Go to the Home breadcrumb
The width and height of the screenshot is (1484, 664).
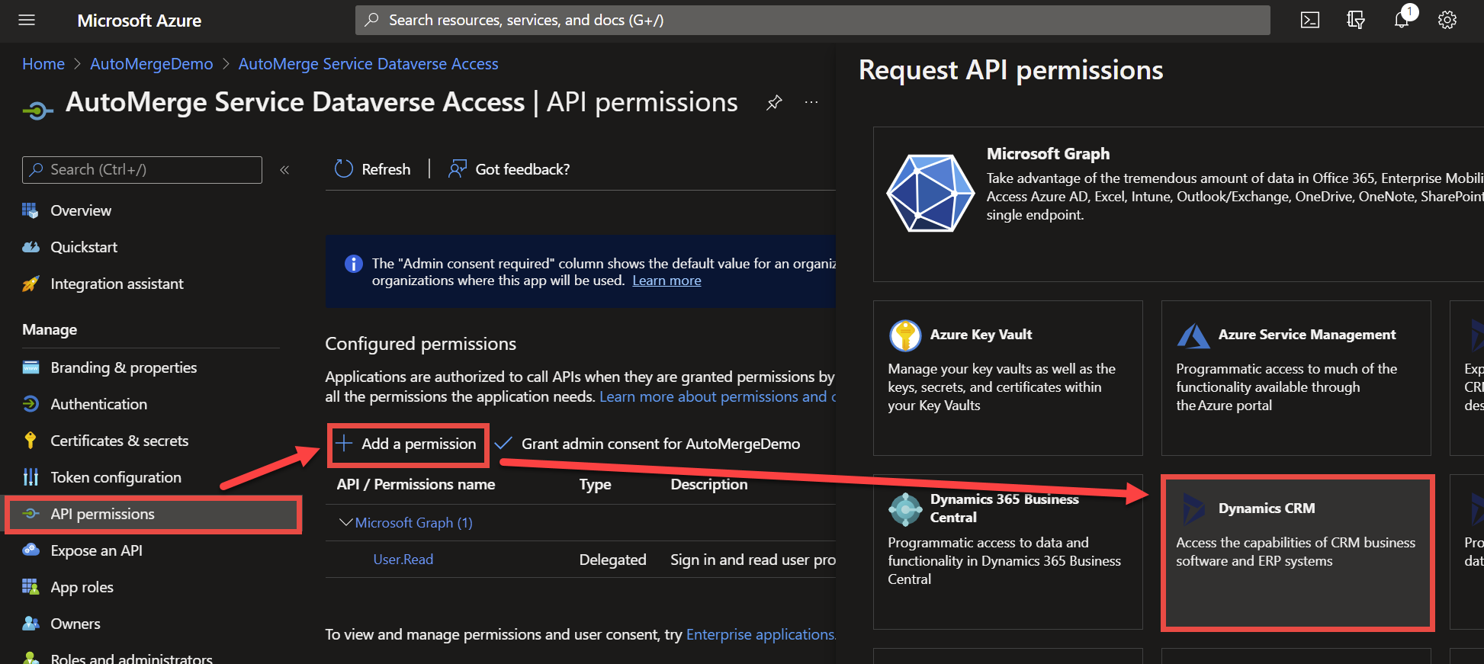tap(43, 64)
